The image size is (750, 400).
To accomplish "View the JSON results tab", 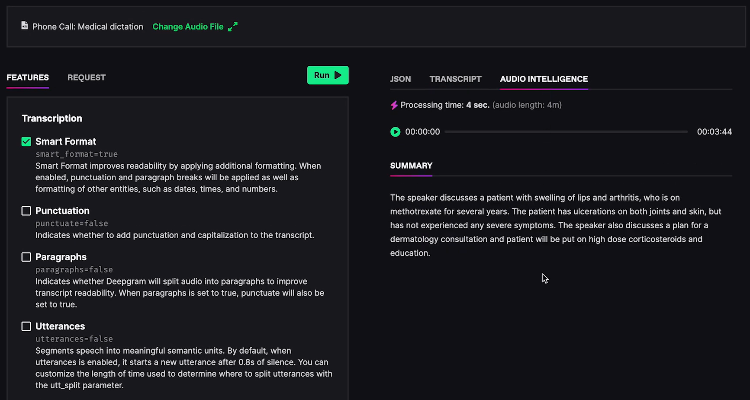I will click(x=400, y=79).
